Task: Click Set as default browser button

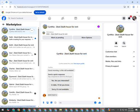Action: (40, 12)
